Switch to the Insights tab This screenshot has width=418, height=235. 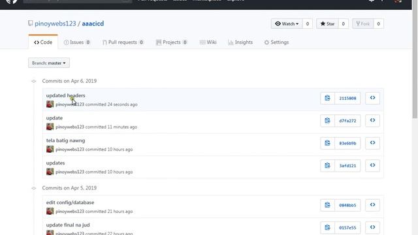[240, 42]
